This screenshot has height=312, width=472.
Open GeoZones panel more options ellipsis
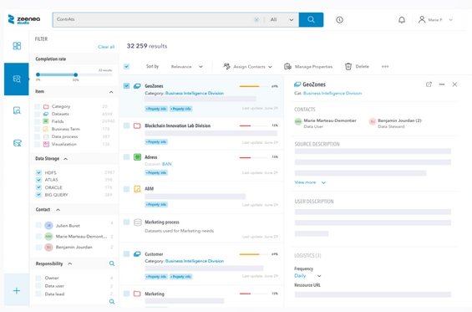pos(442,84)
